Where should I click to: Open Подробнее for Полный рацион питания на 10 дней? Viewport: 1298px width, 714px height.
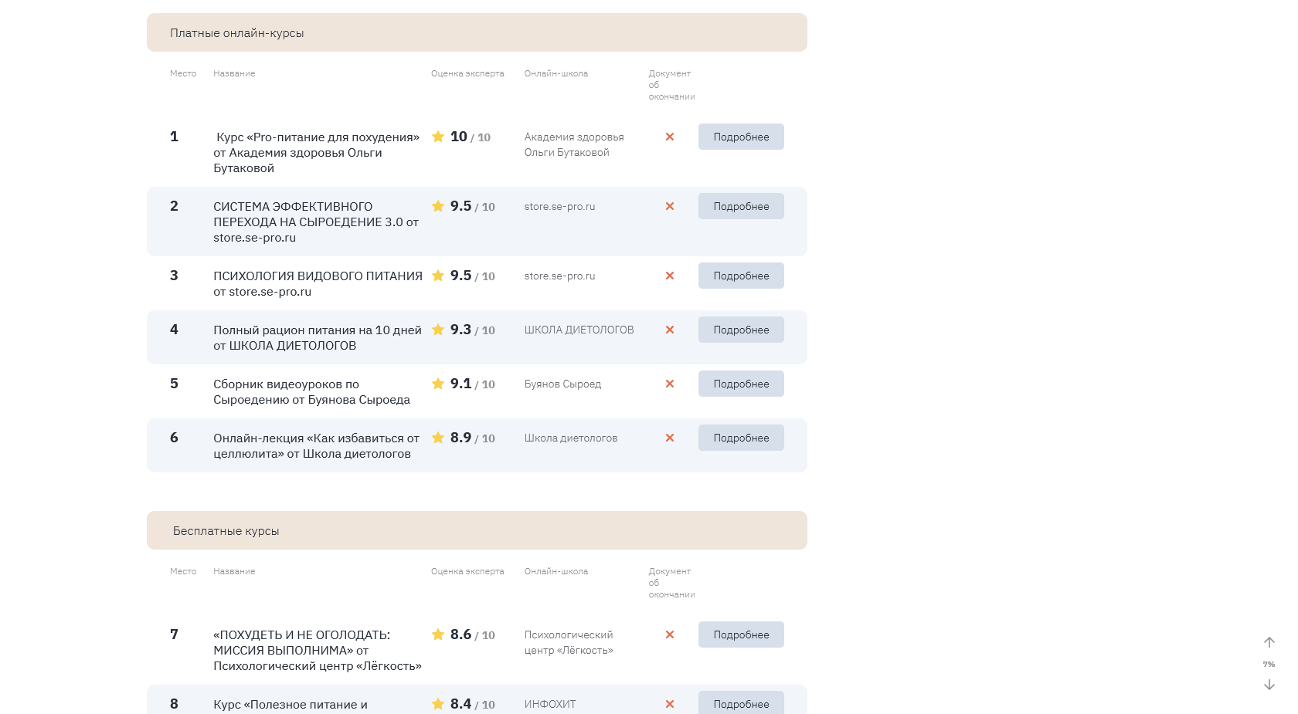click(741, 330)
